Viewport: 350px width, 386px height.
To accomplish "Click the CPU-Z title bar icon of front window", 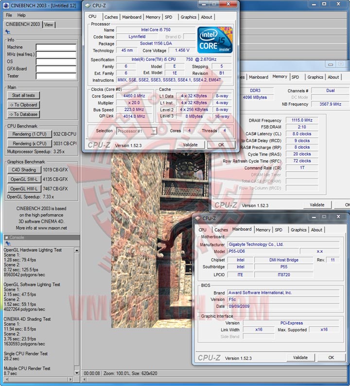I will coord(87,5).
